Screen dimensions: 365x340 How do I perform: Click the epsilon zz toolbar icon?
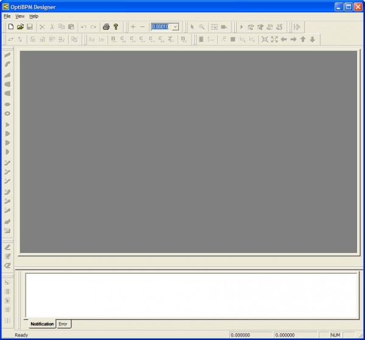click(161, 39)
